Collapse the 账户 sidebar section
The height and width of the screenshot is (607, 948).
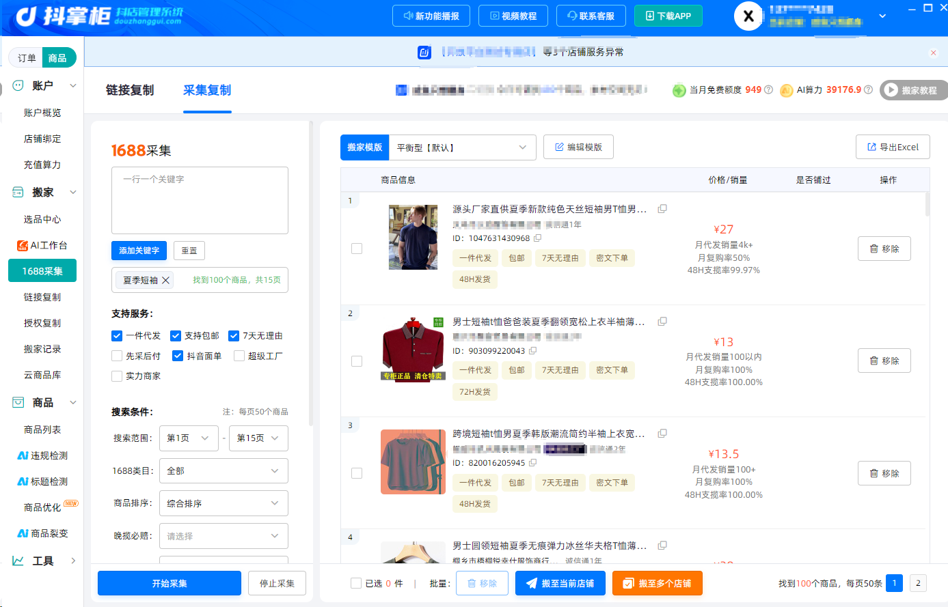point(73,86)
